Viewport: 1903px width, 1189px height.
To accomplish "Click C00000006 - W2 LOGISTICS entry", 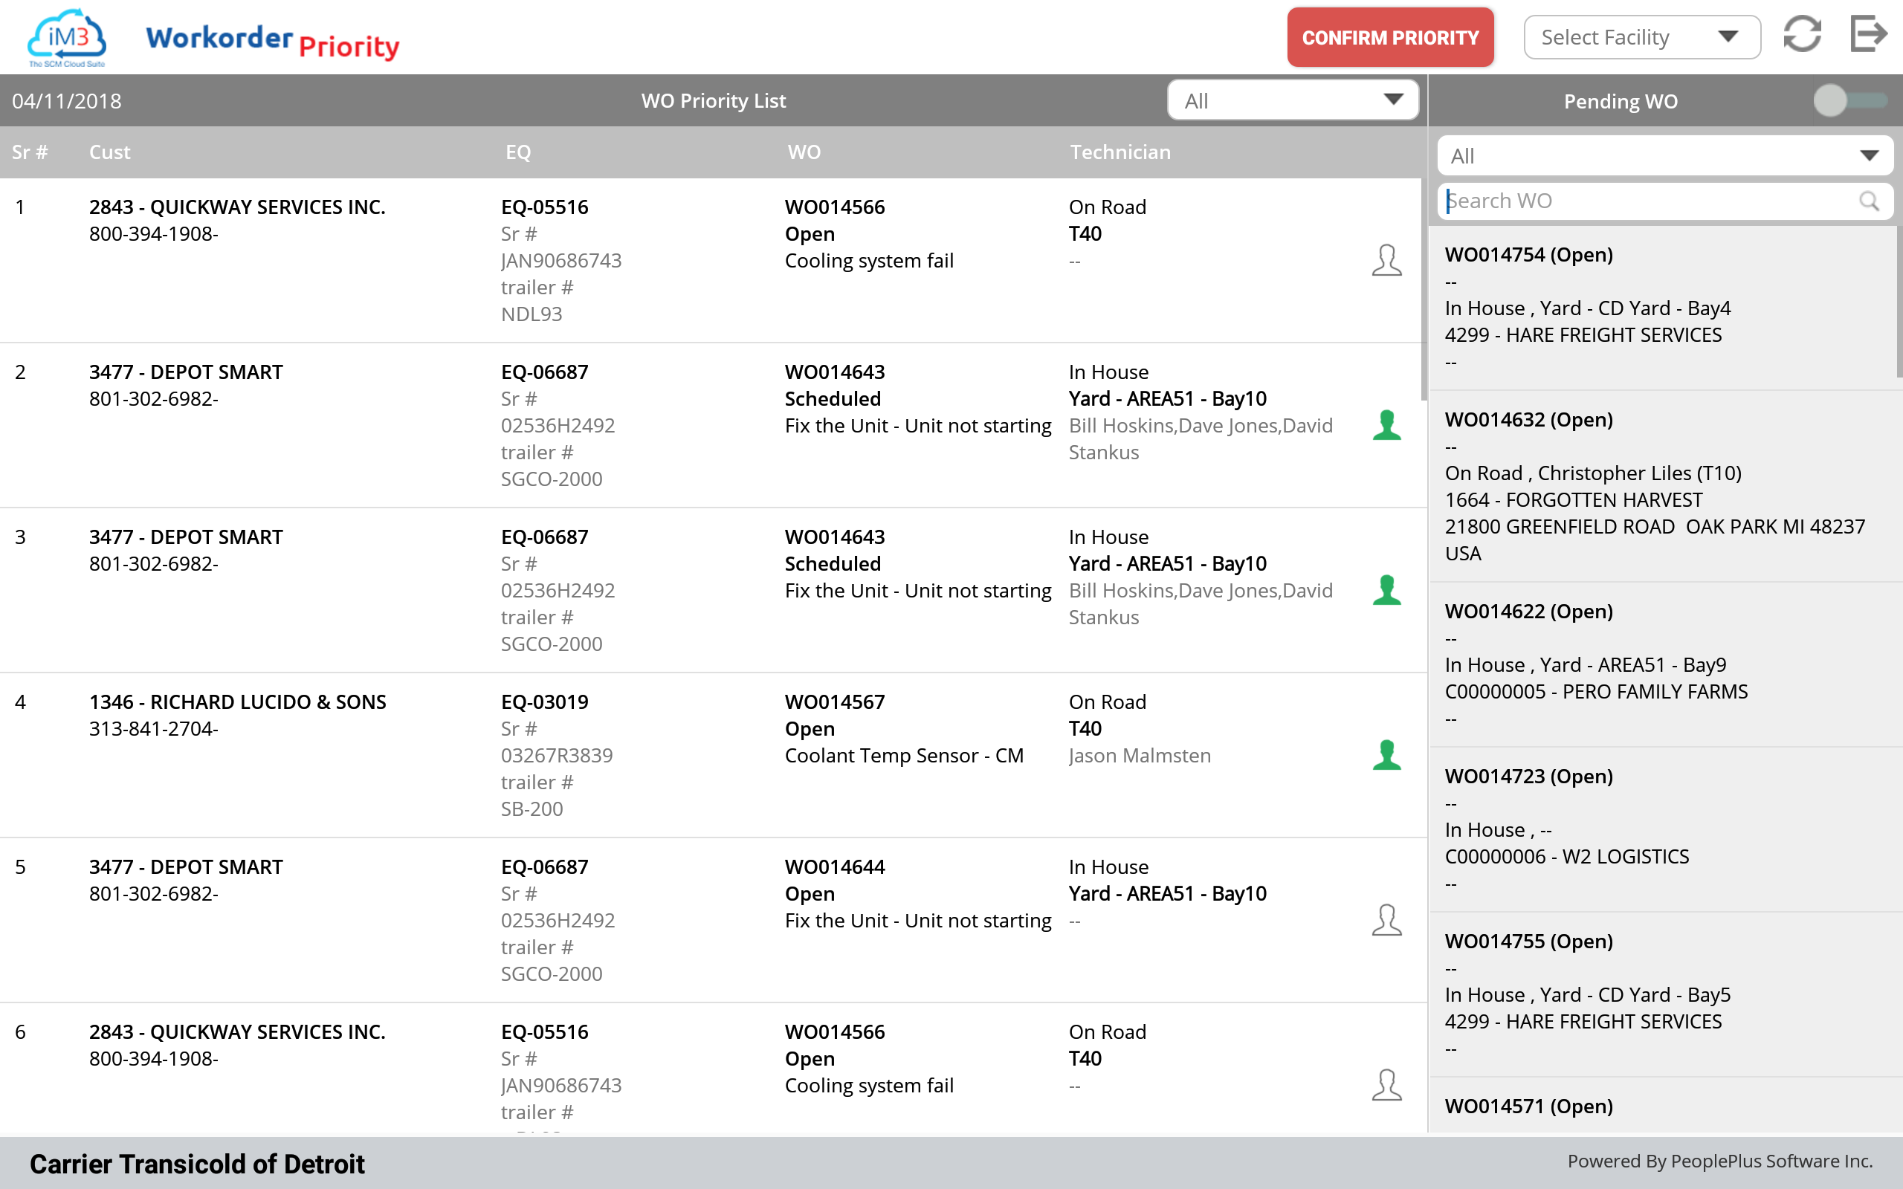I will [x=1566, y=856].
